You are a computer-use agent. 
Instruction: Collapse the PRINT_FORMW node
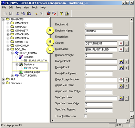tap(12, 53)
